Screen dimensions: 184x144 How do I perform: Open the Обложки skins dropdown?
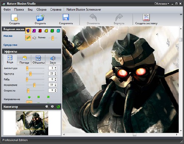click(162, 4)
